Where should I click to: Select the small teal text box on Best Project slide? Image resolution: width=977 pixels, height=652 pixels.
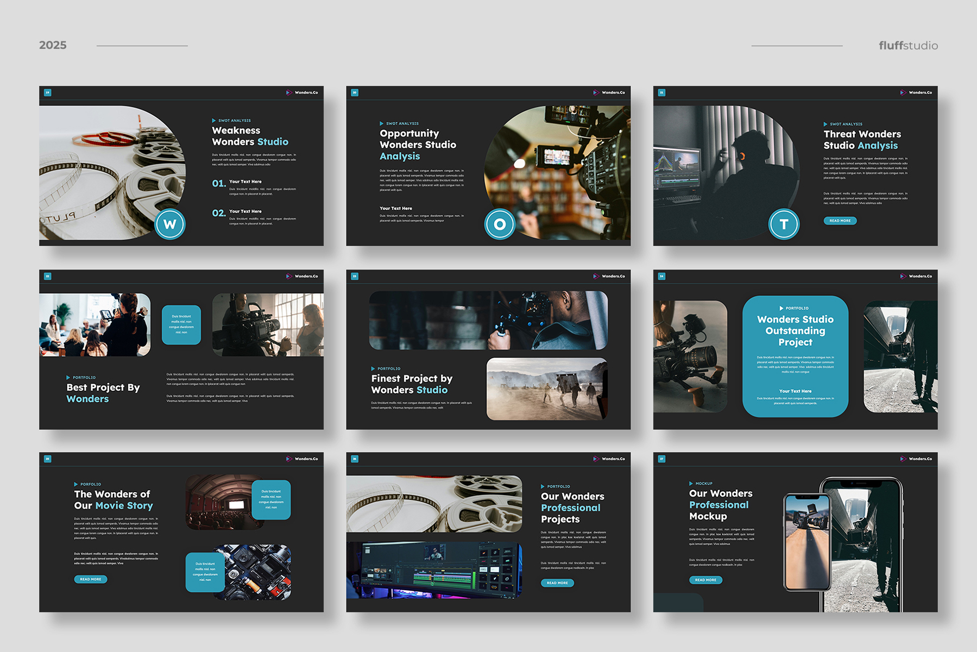181,324
